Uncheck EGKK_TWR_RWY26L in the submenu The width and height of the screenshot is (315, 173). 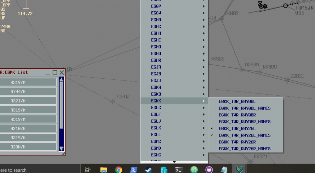coord(237,128)
